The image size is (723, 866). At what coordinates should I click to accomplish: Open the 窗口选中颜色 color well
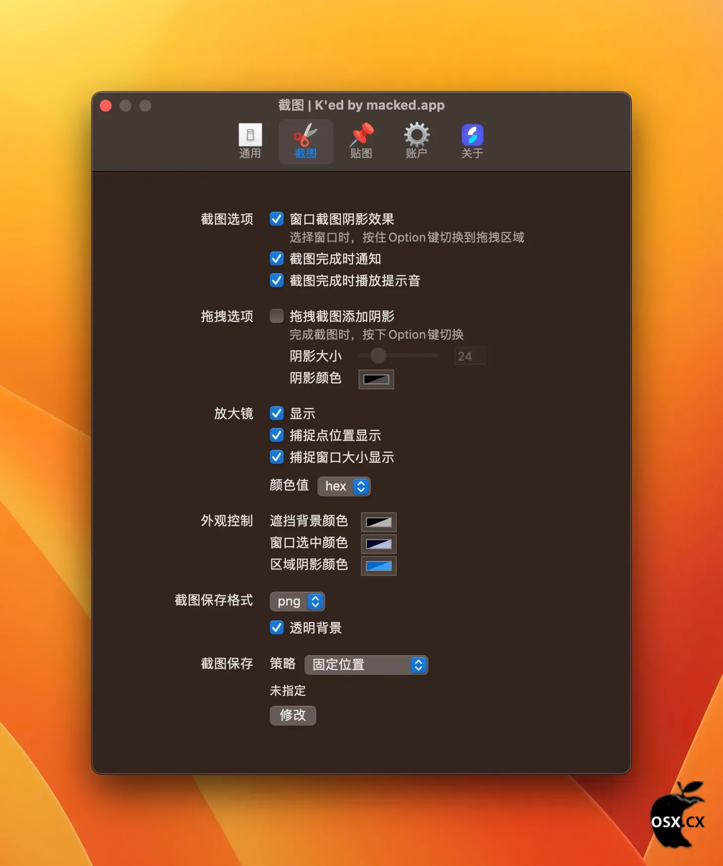coord(379,544)
